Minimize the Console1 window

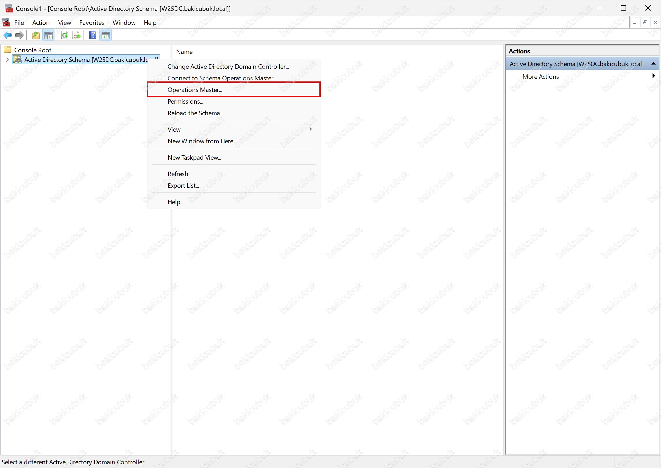(599, 8)
